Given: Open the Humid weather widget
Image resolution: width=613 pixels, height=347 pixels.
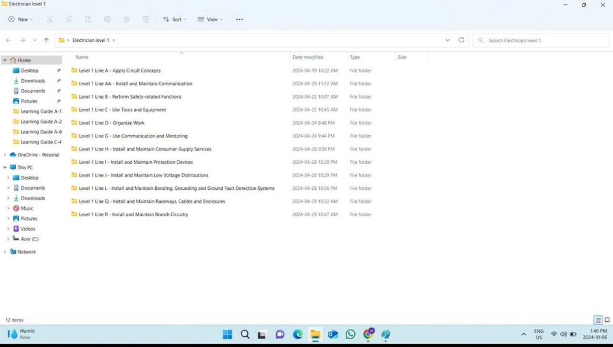Looking at the screenshot, I should (x=21, y=334).
